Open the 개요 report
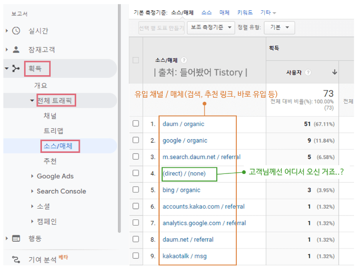This screenshot has height=269, width=358. pyautogui.click(x=40, y=85)
